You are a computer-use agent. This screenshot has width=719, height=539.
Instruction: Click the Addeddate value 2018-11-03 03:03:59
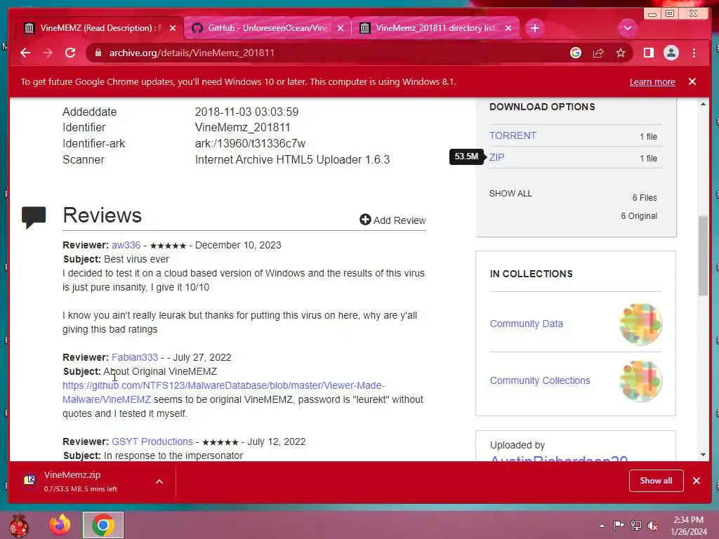(246, 112)
